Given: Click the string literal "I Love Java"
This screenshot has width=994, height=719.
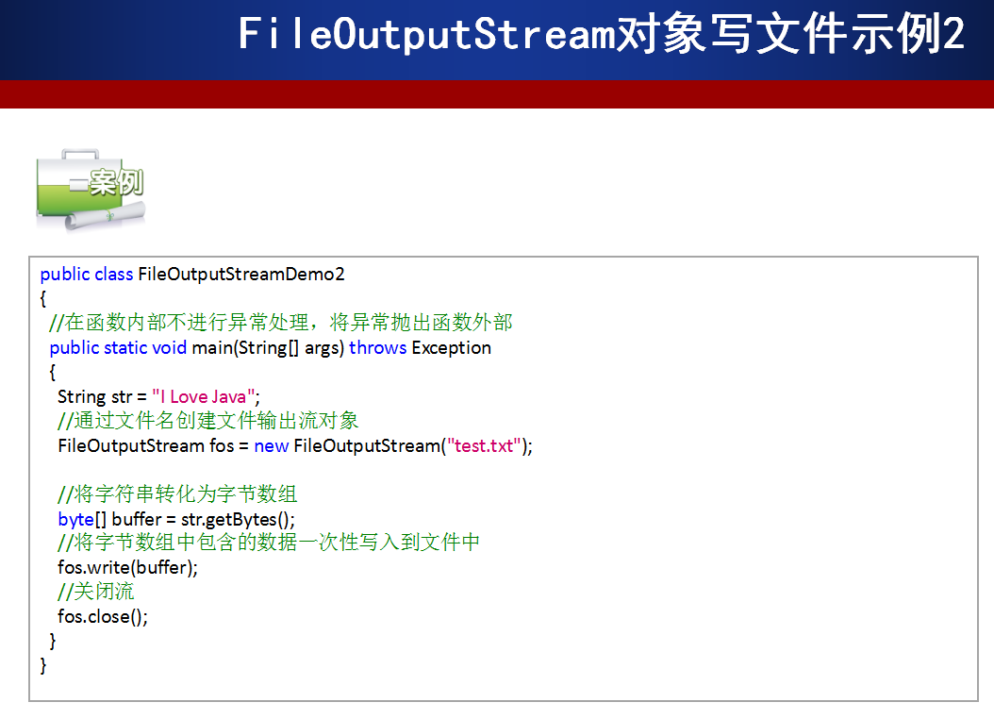Looking at the screenshot, I should [x=204, y=396].
